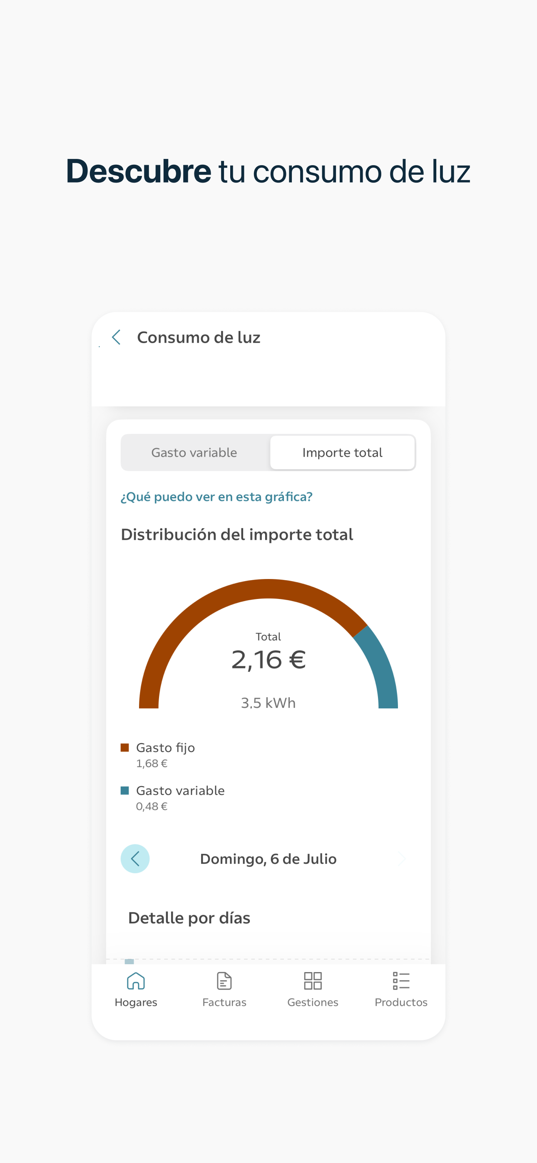Image resolution: width=537 pixels, height=1163 pixels.
Task: Go to previous day with circular arrow
Action: pyautogui.click(x=135, y=858)
